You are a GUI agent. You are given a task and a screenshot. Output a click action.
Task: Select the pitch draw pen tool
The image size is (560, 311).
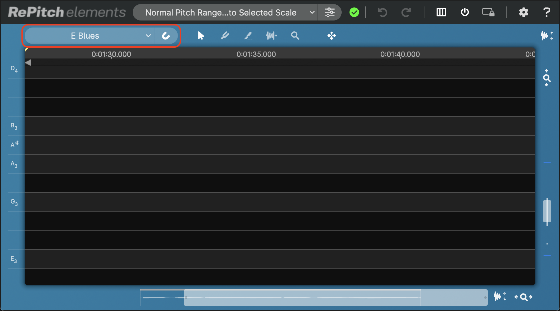point(225,36)
